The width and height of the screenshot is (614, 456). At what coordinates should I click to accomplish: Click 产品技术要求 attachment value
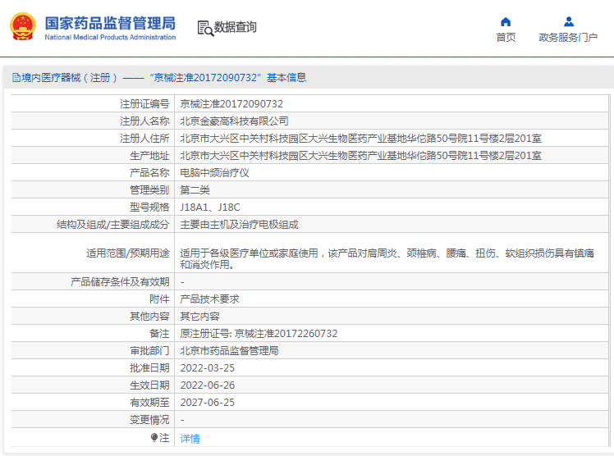pos(209,299)
